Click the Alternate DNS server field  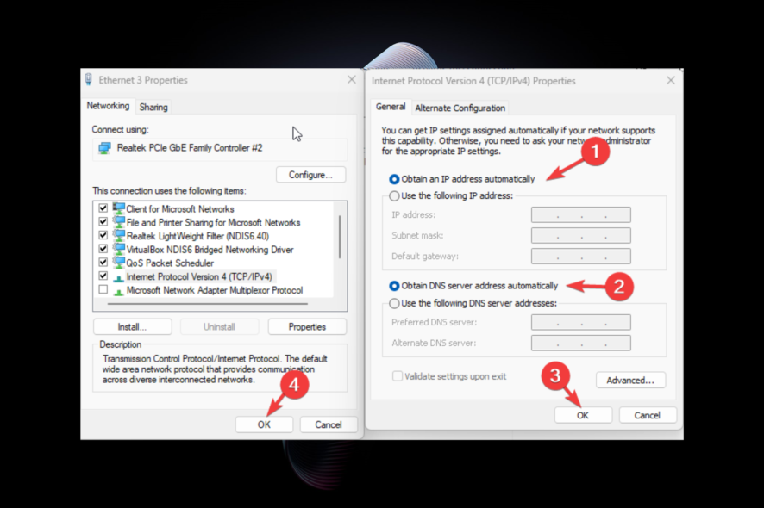tap(581, 343)
